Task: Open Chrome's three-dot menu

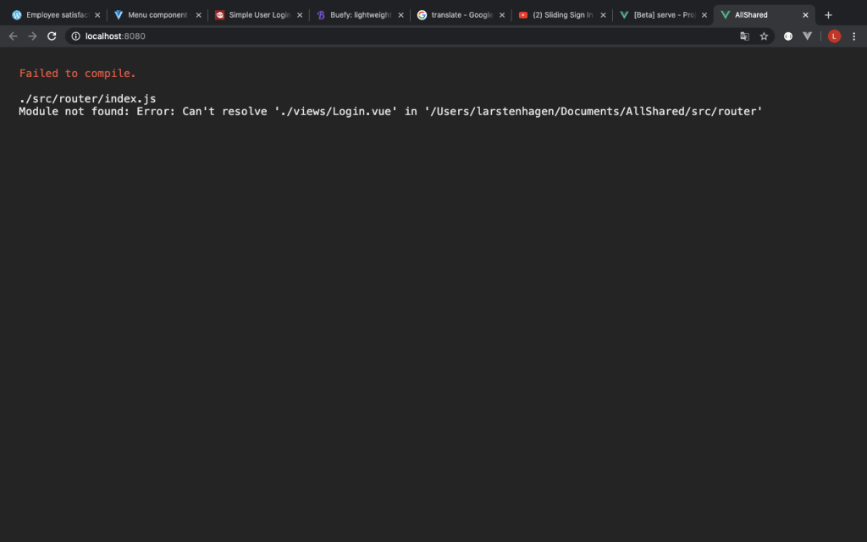Action: 854,36
